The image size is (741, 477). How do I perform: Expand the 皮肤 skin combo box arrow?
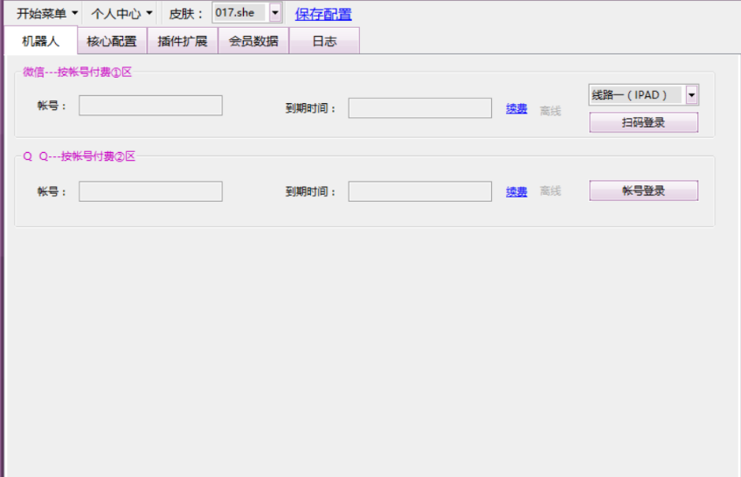click(275, 13)
